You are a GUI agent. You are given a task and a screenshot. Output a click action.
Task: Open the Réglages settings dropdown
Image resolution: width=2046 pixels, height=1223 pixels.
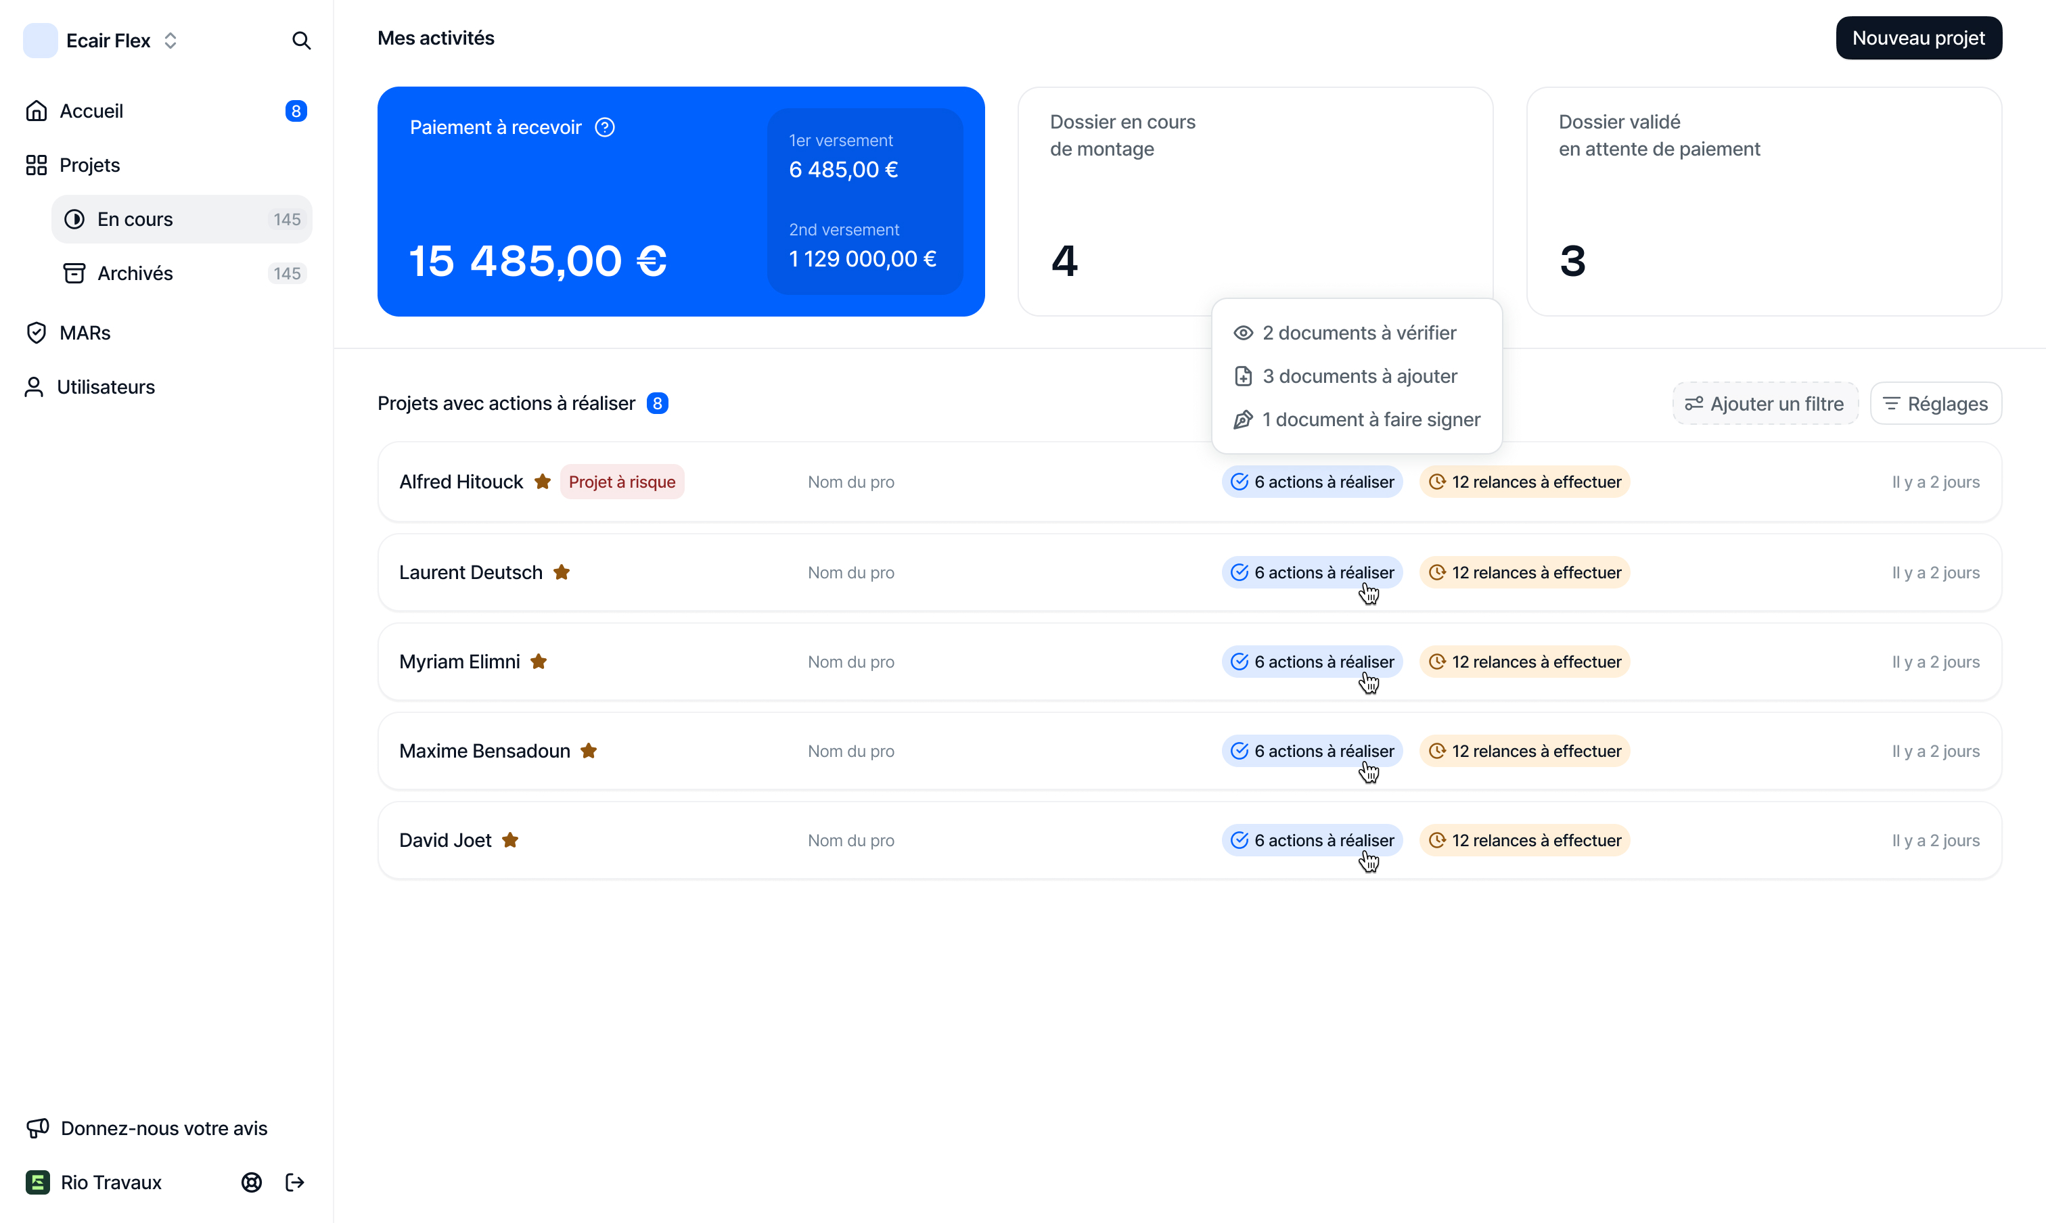click(1935, 404)
